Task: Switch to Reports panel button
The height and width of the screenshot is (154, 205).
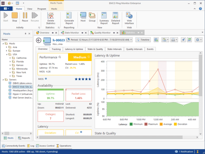Action: point(24,138)
